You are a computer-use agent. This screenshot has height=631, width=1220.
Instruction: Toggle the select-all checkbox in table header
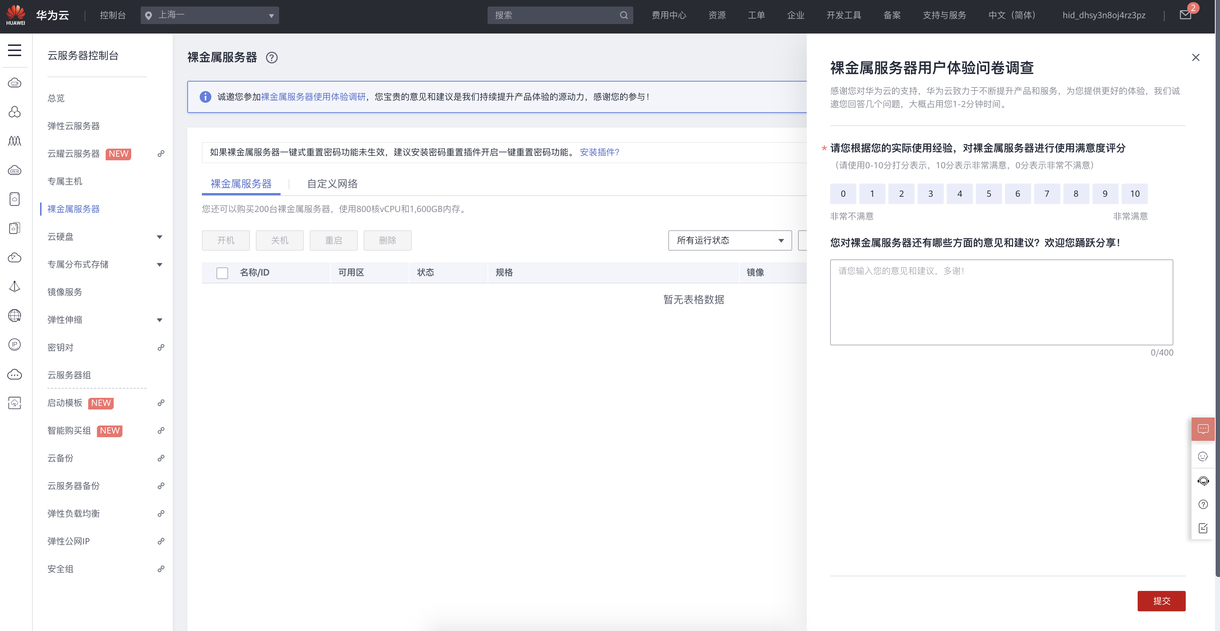[x=222, y=273]
